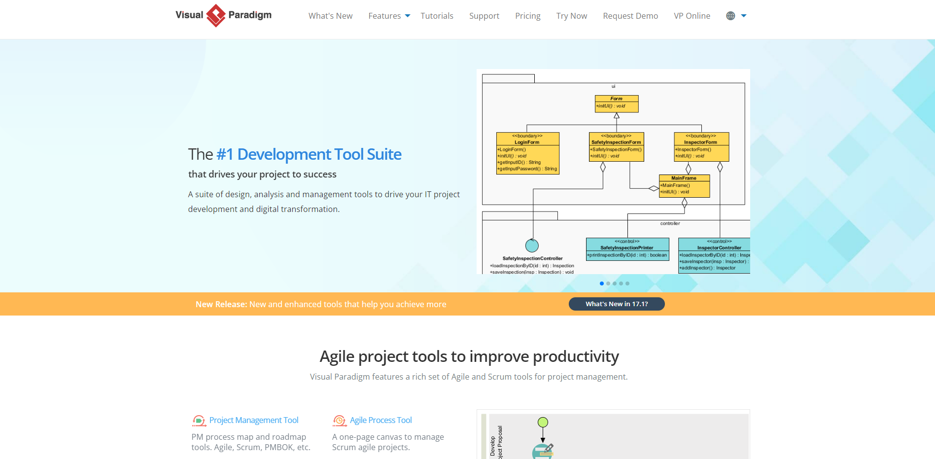Select the fifth carousel dot

tap(627, 283)
